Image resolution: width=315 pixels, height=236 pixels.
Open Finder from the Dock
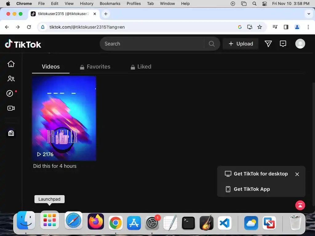pos(26,221)
